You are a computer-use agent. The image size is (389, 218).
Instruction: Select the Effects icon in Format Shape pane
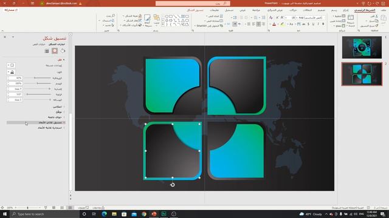(x=55, y=51)
